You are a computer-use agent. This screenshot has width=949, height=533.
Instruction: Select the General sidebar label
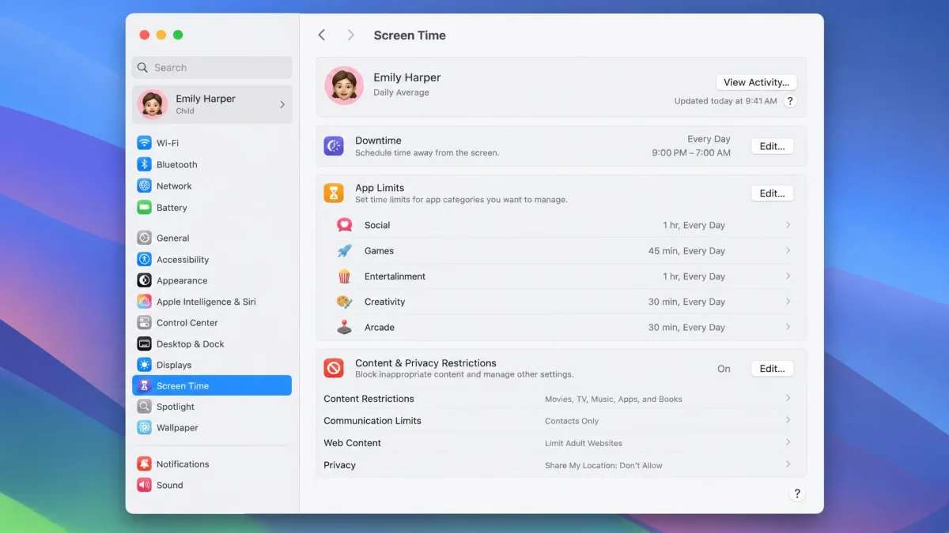(172, 238)
